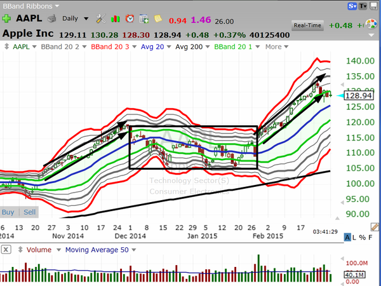The image size is (381, 286).
Task: Click the calendar grid with plus icon
Action: 144,18
